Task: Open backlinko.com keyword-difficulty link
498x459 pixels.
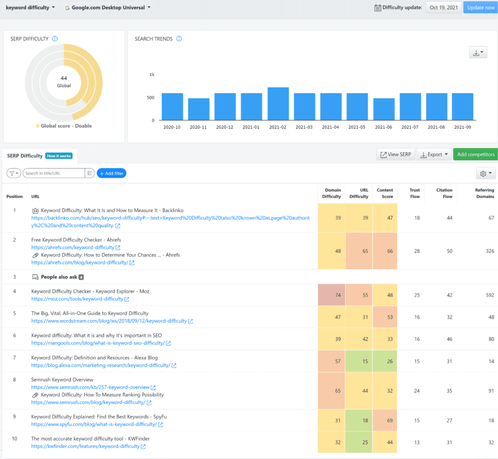Action: (170, 221)
